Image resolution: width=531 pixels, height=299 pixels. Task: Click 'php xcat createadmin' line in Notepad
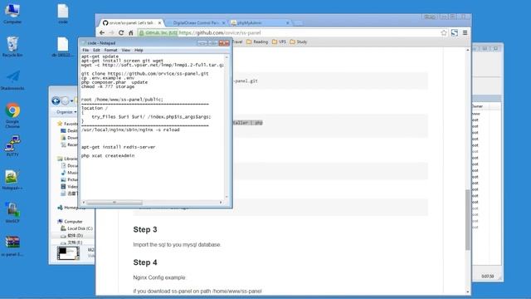point(108,155)
